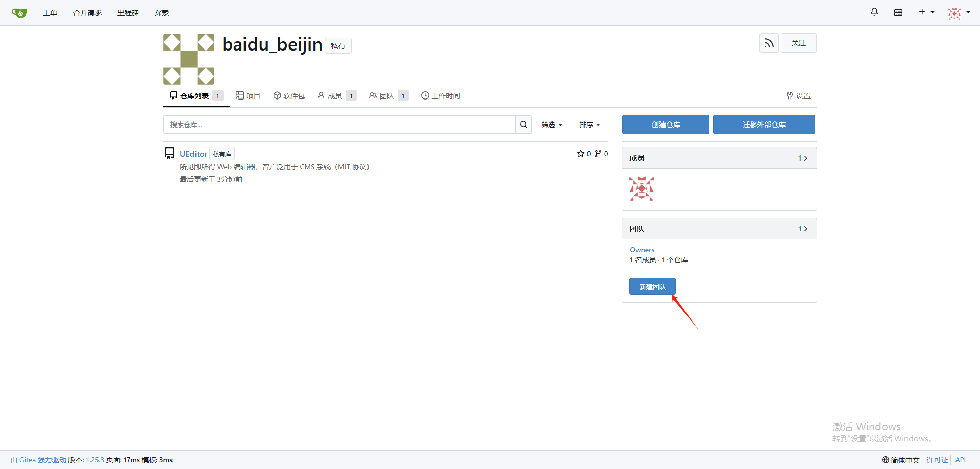Click the 私有 label beside organization name
Screen dimensions: 980x469
[338, 46]
